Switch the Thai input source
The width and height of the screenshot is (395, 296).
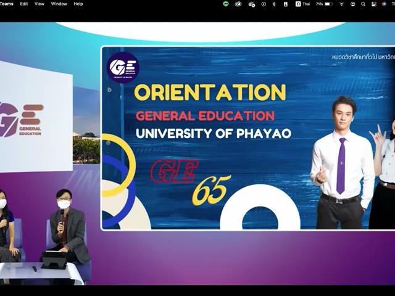click(x=302, y=4)
